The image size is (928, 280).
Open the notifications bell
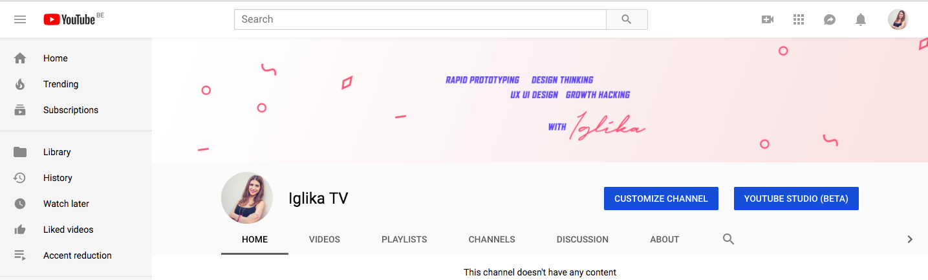(x=861, y=19)
